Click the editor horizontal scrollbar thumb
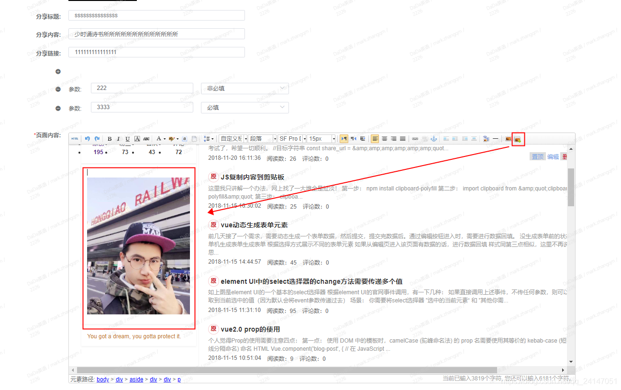The image size is (621, 390). pyautogui.click(x=287, y=370)
